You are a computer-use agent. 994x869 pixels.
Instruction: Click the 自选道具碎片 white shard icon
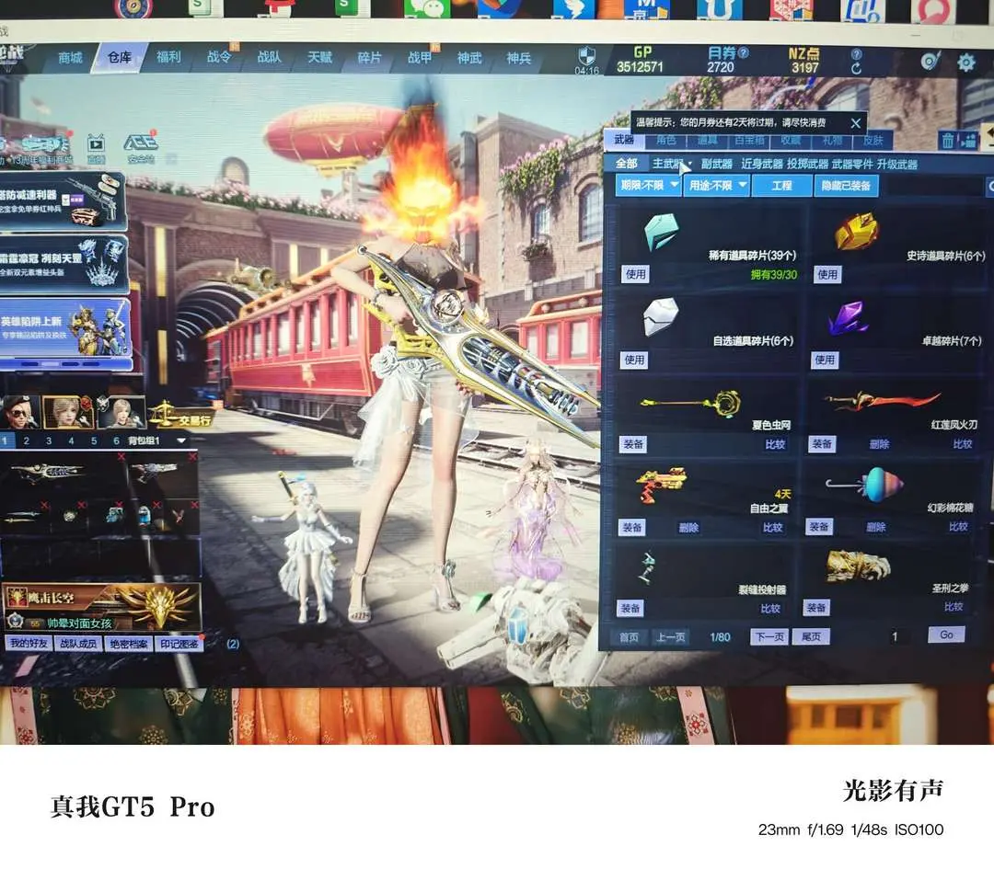pos(661,316)
